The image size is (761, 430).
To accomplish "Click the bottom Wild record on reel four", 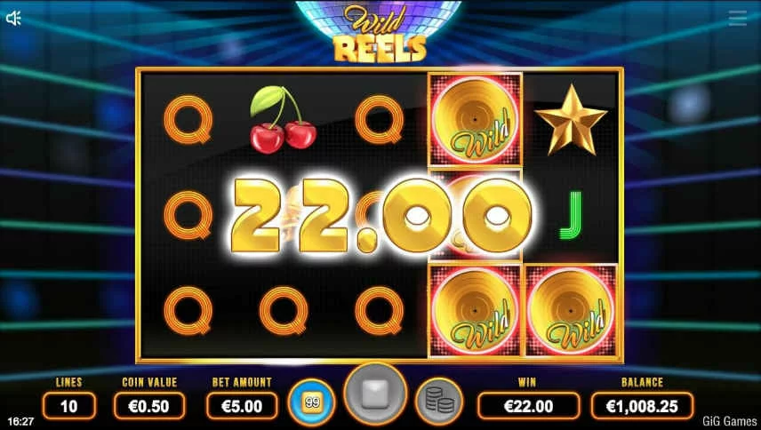I will [x=475, y=311].
